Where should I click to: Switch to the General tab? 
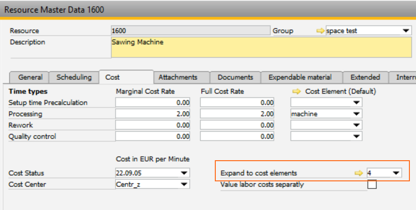click(x=30, y=78)
